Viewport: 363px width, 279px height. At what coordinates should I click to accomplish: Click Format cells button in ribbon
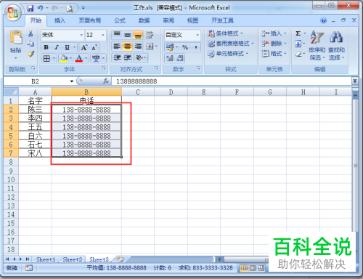click(274, 54)
